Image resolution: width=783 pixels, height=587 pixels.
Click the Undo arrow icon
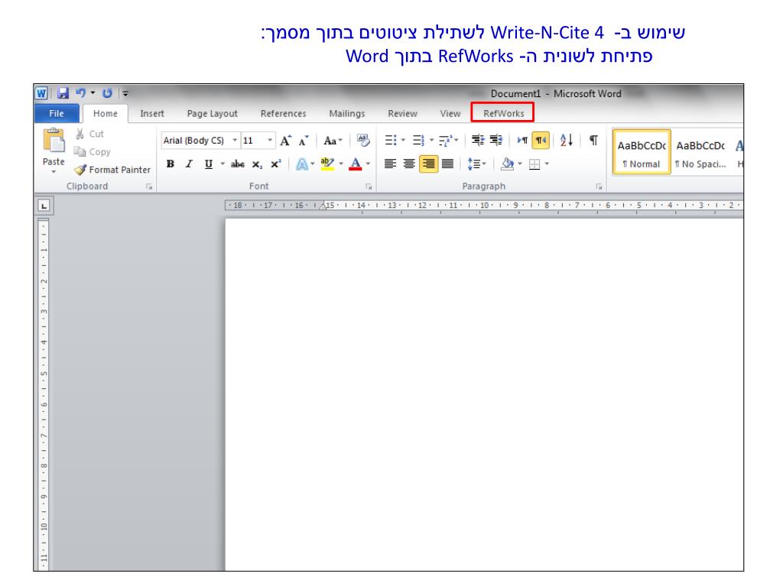coord(80,92)
